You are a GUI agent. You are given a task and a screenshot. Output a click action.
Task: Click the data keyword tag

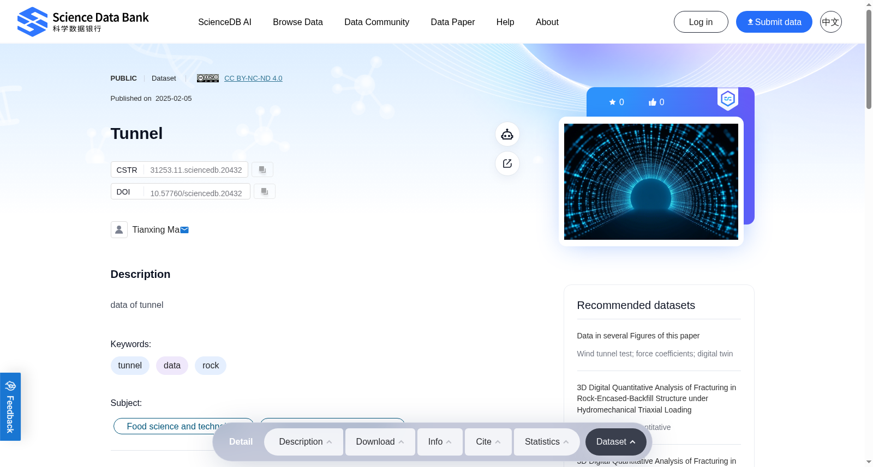pyautogui.click(x=172, y=366)
